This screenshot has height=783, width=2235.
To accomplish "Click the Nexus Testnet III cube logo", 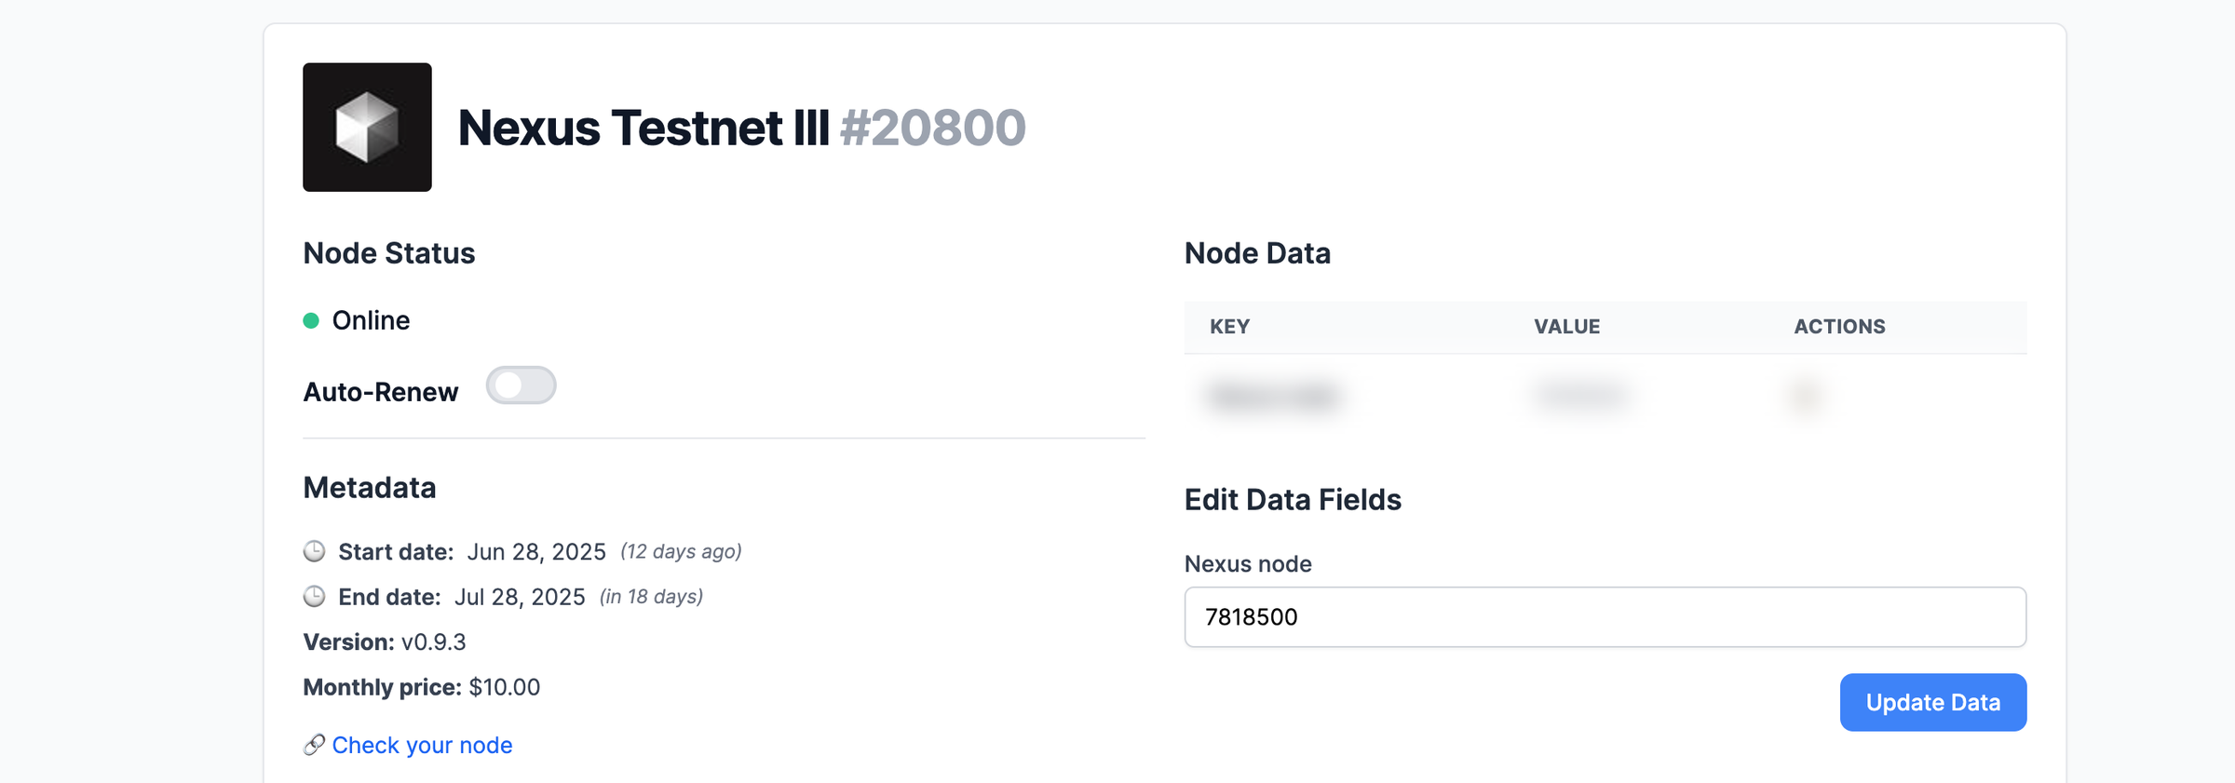I will click(x=367, y=126).
